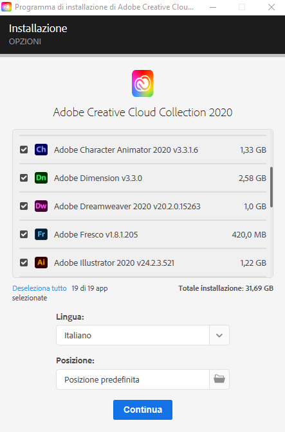The height and width of the screenshot is (432, 285).
Task: Open the Lingua dropdown arrow
Action: pos(219,335)
